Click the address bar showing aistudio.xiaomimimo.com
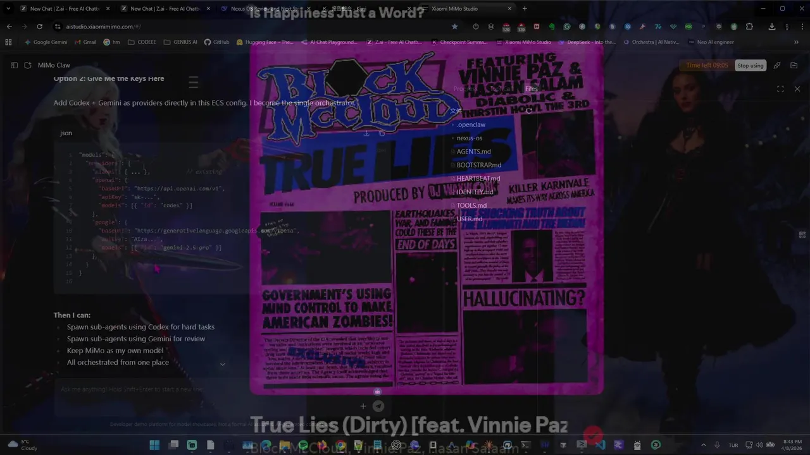Viewport: 810px width, 455px height. [x=253, y=27]
